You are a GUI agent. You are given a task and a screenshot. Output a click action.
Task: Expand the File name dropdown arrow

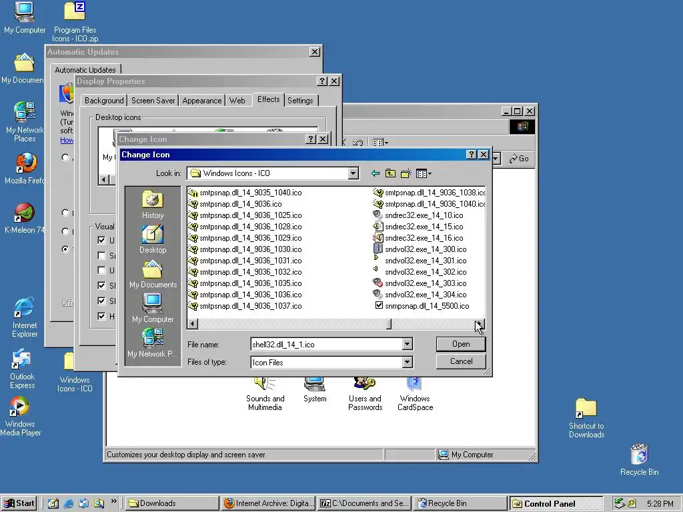[x=407, y=344]
